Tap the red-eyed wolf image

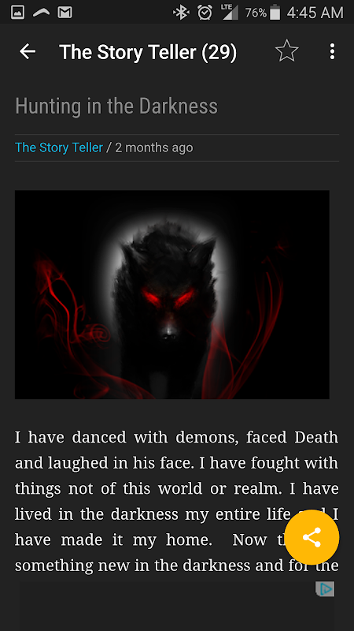pyautogui.click(x=171, y=294)
